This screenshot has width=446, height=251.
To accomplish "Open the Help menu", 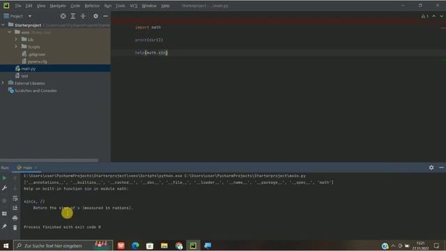I will click(165, 6).
